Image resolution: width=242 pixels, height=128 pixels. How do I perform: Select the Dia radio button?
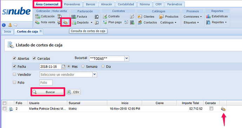(103, 66)
